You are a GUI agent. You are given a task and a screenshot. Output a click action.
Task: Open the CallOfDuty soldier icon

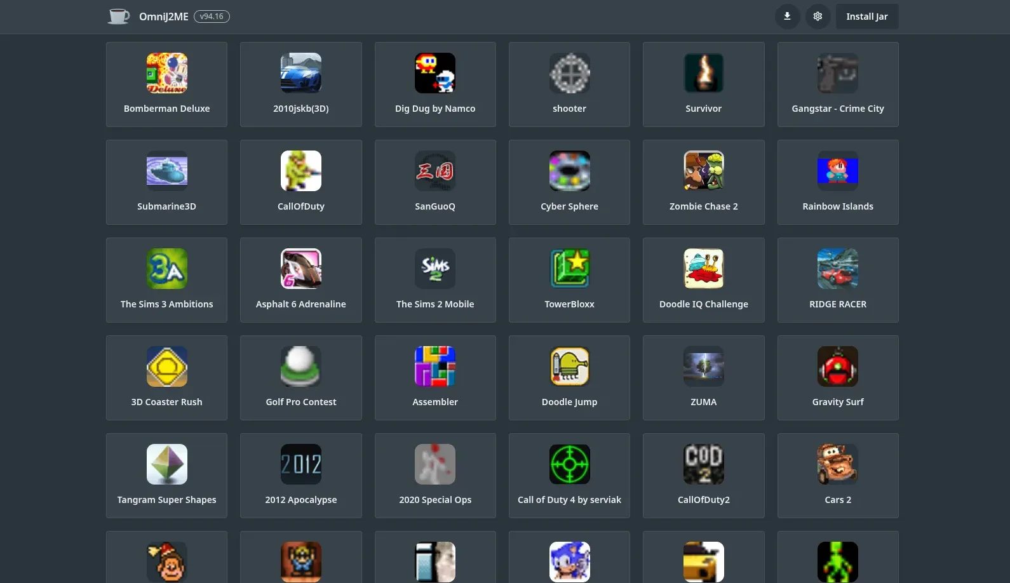click(301, 171)
